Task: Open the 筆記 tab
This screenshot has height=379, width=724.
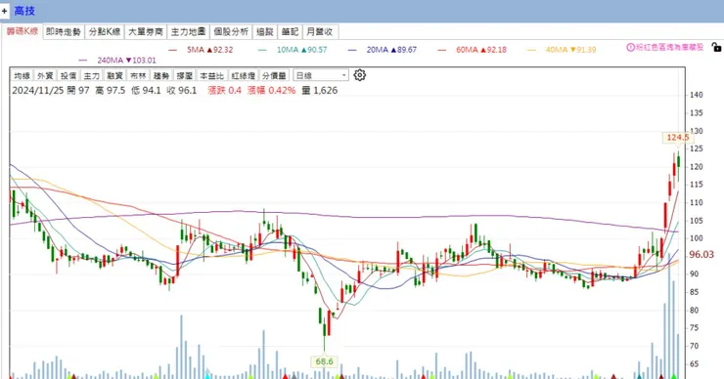Action: 290,32
